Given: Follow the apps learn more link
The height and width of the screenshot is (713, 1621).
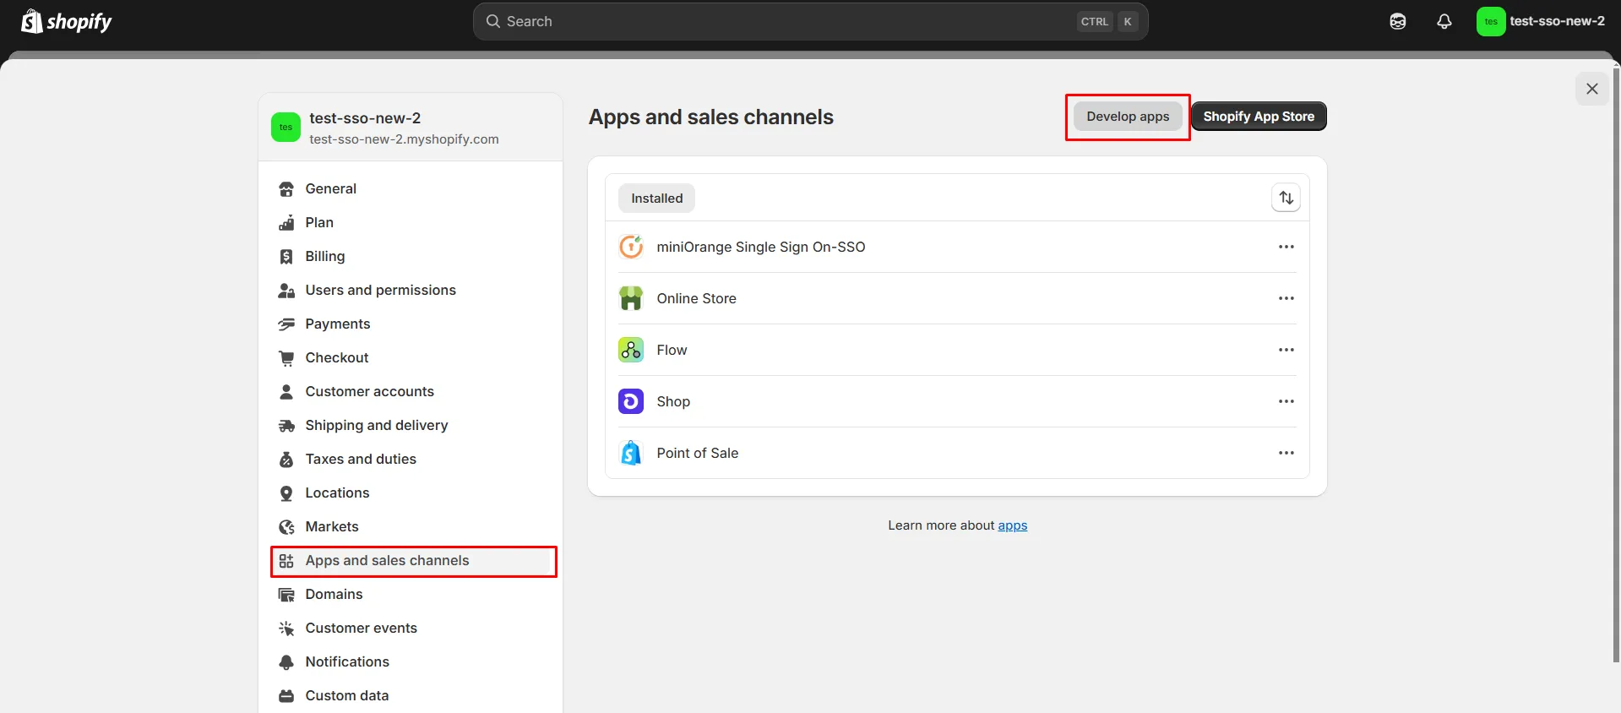Looking at the screenshot, I should (1012, 525).
